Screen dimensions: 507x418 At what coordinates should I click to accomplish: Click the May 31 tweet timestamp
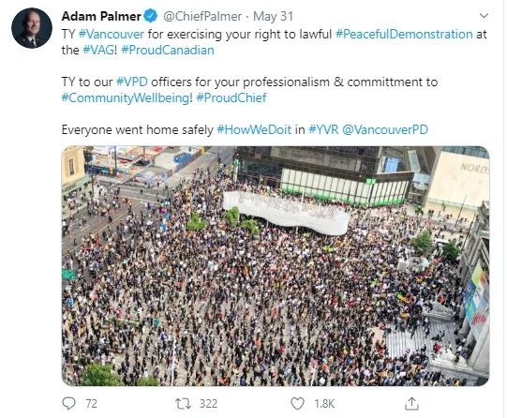click(x=273, y=16)
